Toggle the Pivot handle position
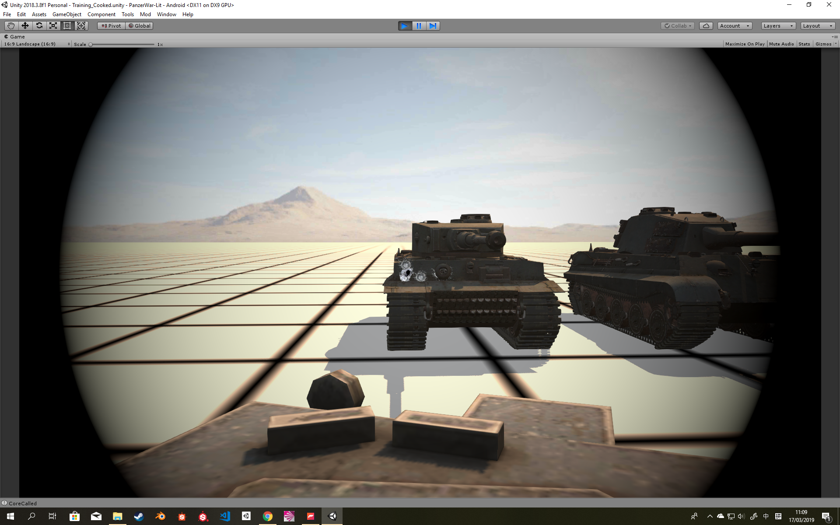 click(x=111, y=26)
